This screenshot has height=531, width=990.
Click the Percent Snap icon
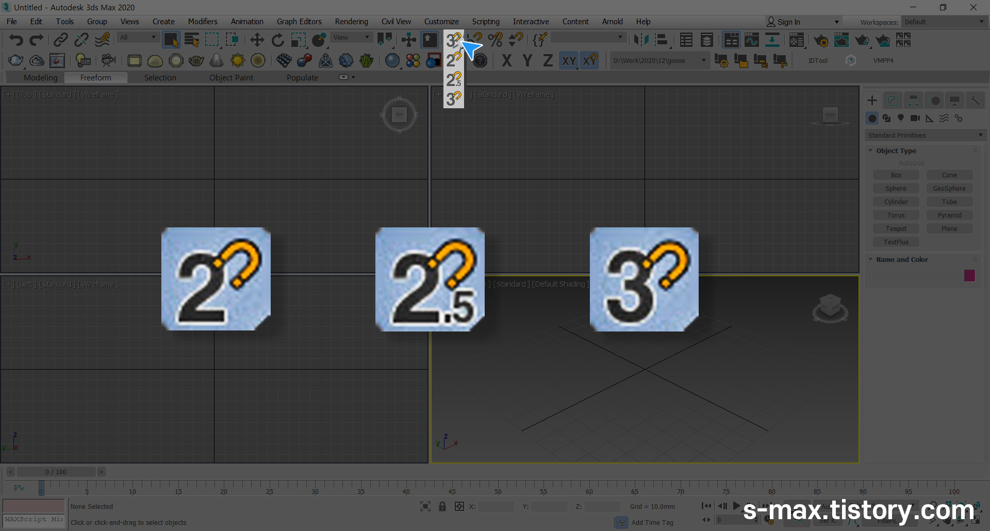(x=495, y=40)
